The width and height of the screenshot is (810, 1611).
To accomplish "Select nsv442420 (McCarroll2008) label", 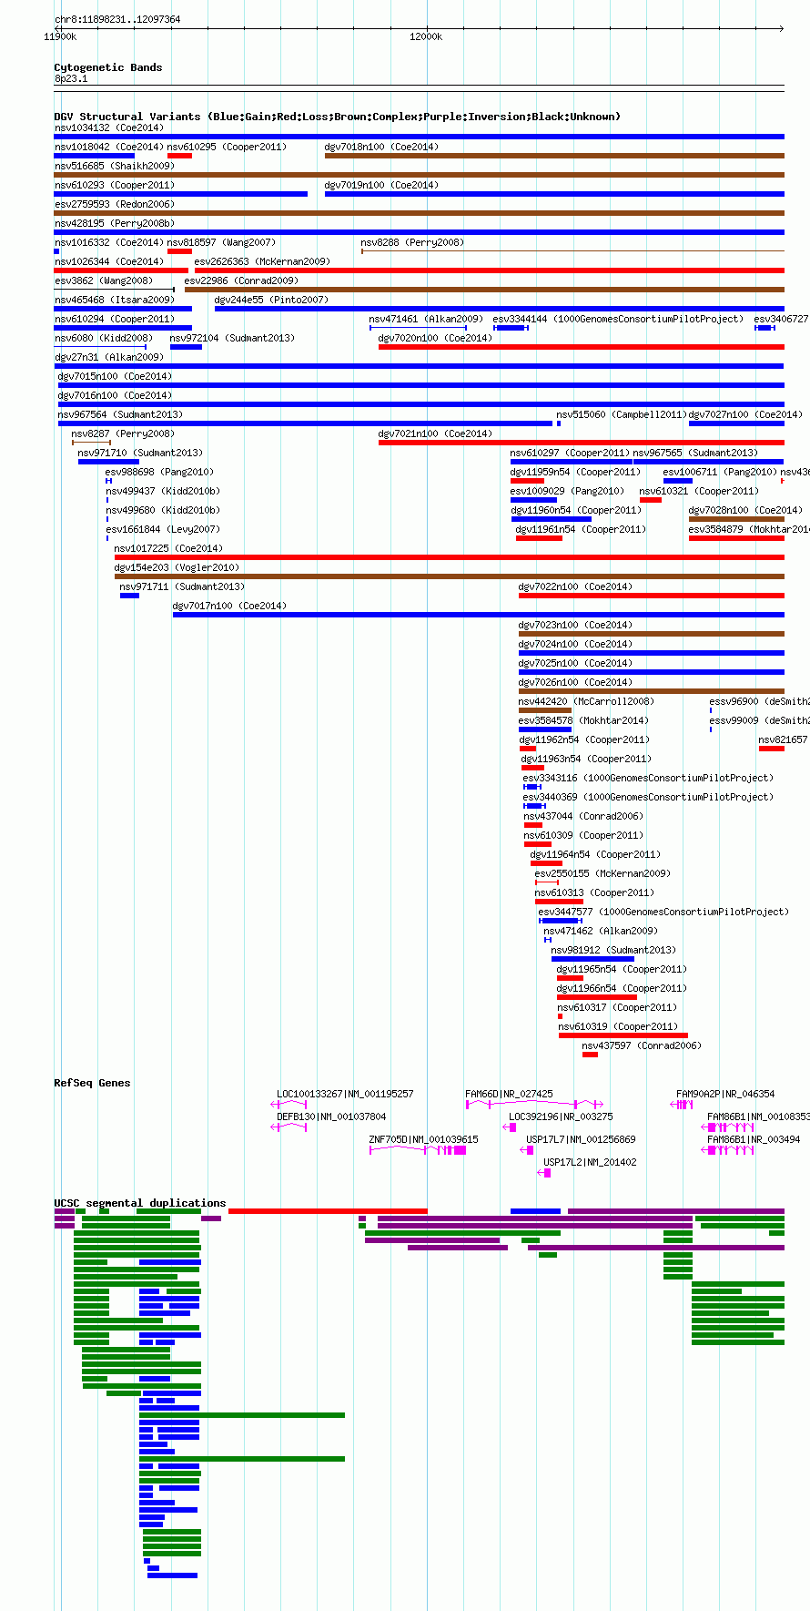I will (586, 701).
